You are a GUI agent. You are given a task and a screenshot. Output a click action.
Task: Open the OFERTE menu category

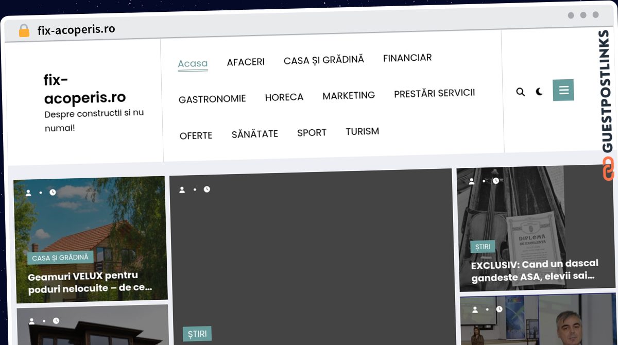196,136
